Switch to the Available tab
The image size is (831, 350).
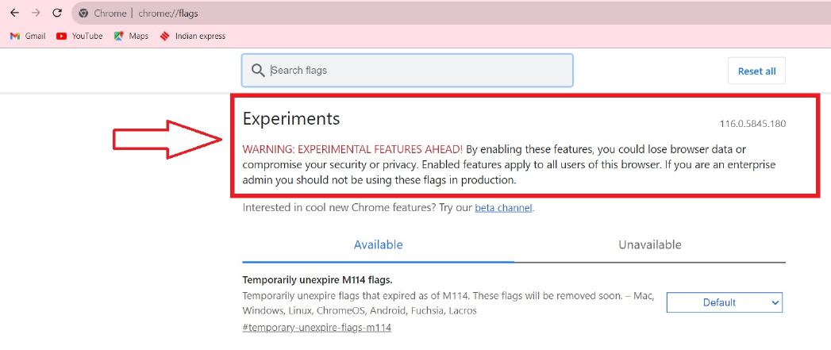coord(378,244)
